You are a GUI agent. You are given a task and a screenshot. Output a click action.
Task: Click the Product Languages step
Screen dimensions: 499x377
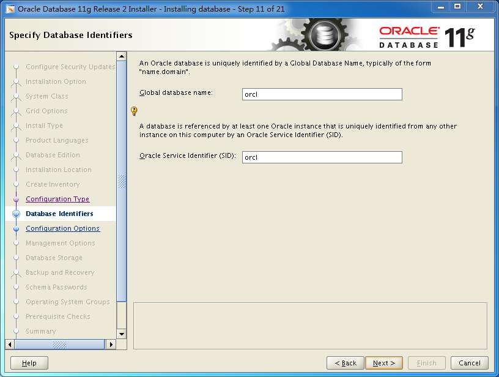[57, 140]
